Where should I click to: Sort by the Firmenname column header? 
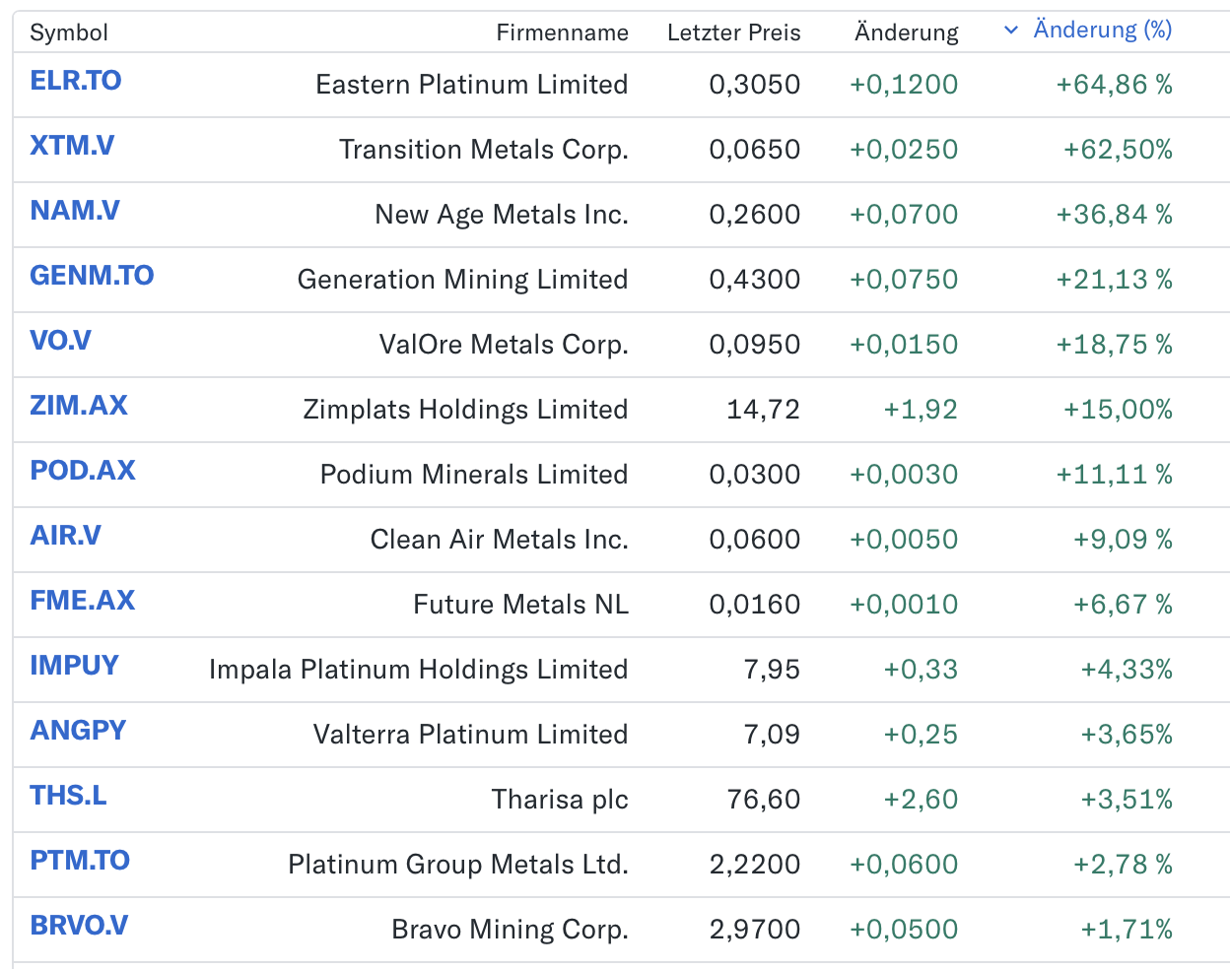562,32
